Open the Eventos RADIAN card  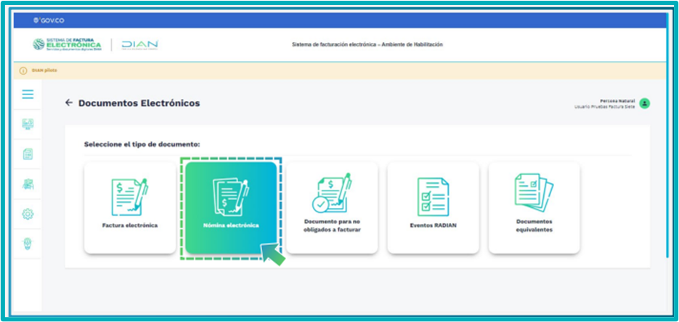(x=433, y=207)
